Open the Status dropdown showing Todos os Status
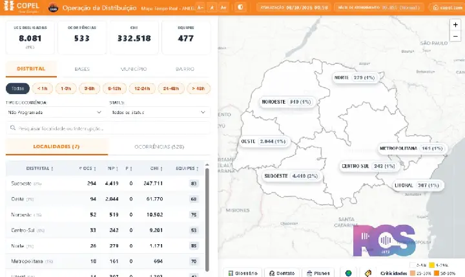465x277 pixels. pos(159,113)
